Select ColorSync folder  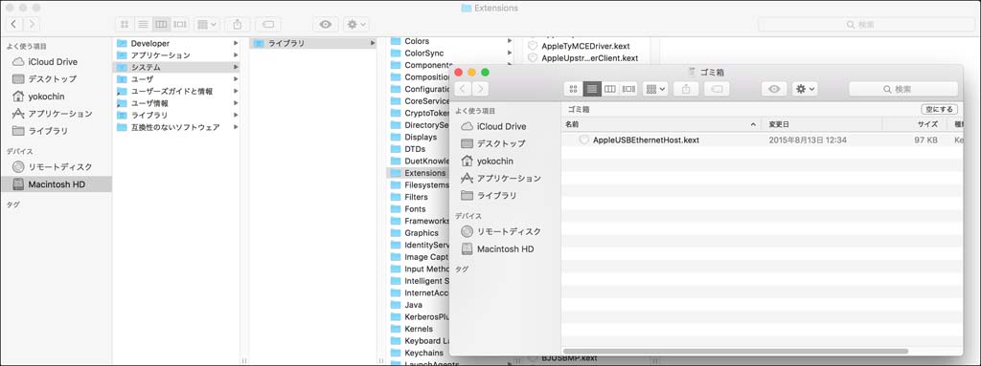pos(423,54)
